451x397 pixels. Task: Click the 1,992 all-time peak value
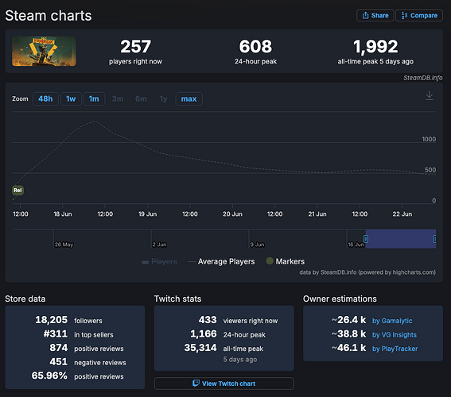point(375,47)
